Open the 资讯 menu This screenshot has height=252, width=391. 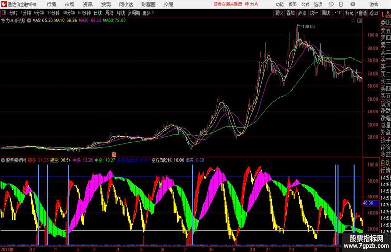pos(87,4)
